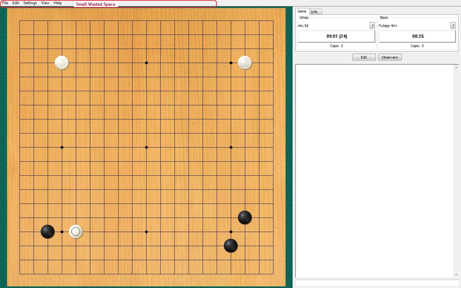Open the View menu

[x=45, y=3]
